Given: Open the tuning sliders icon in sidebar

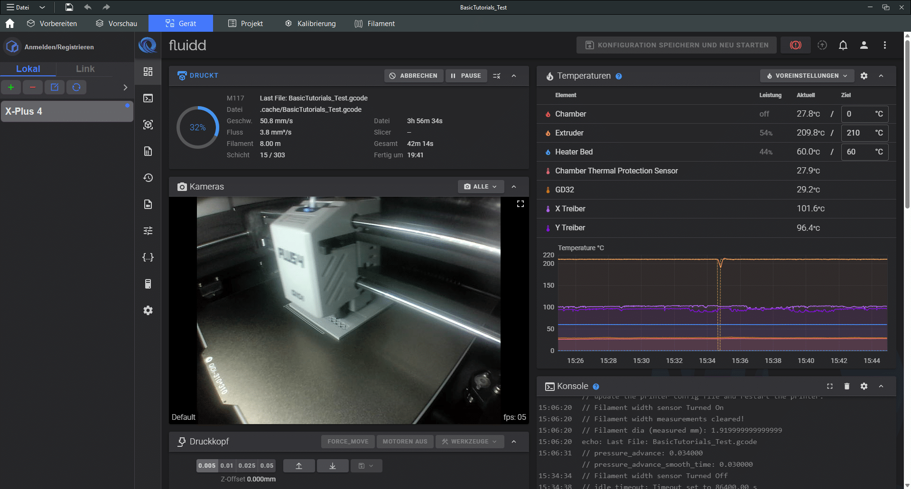Looking at the screenshot, I should tap(148, 231).
